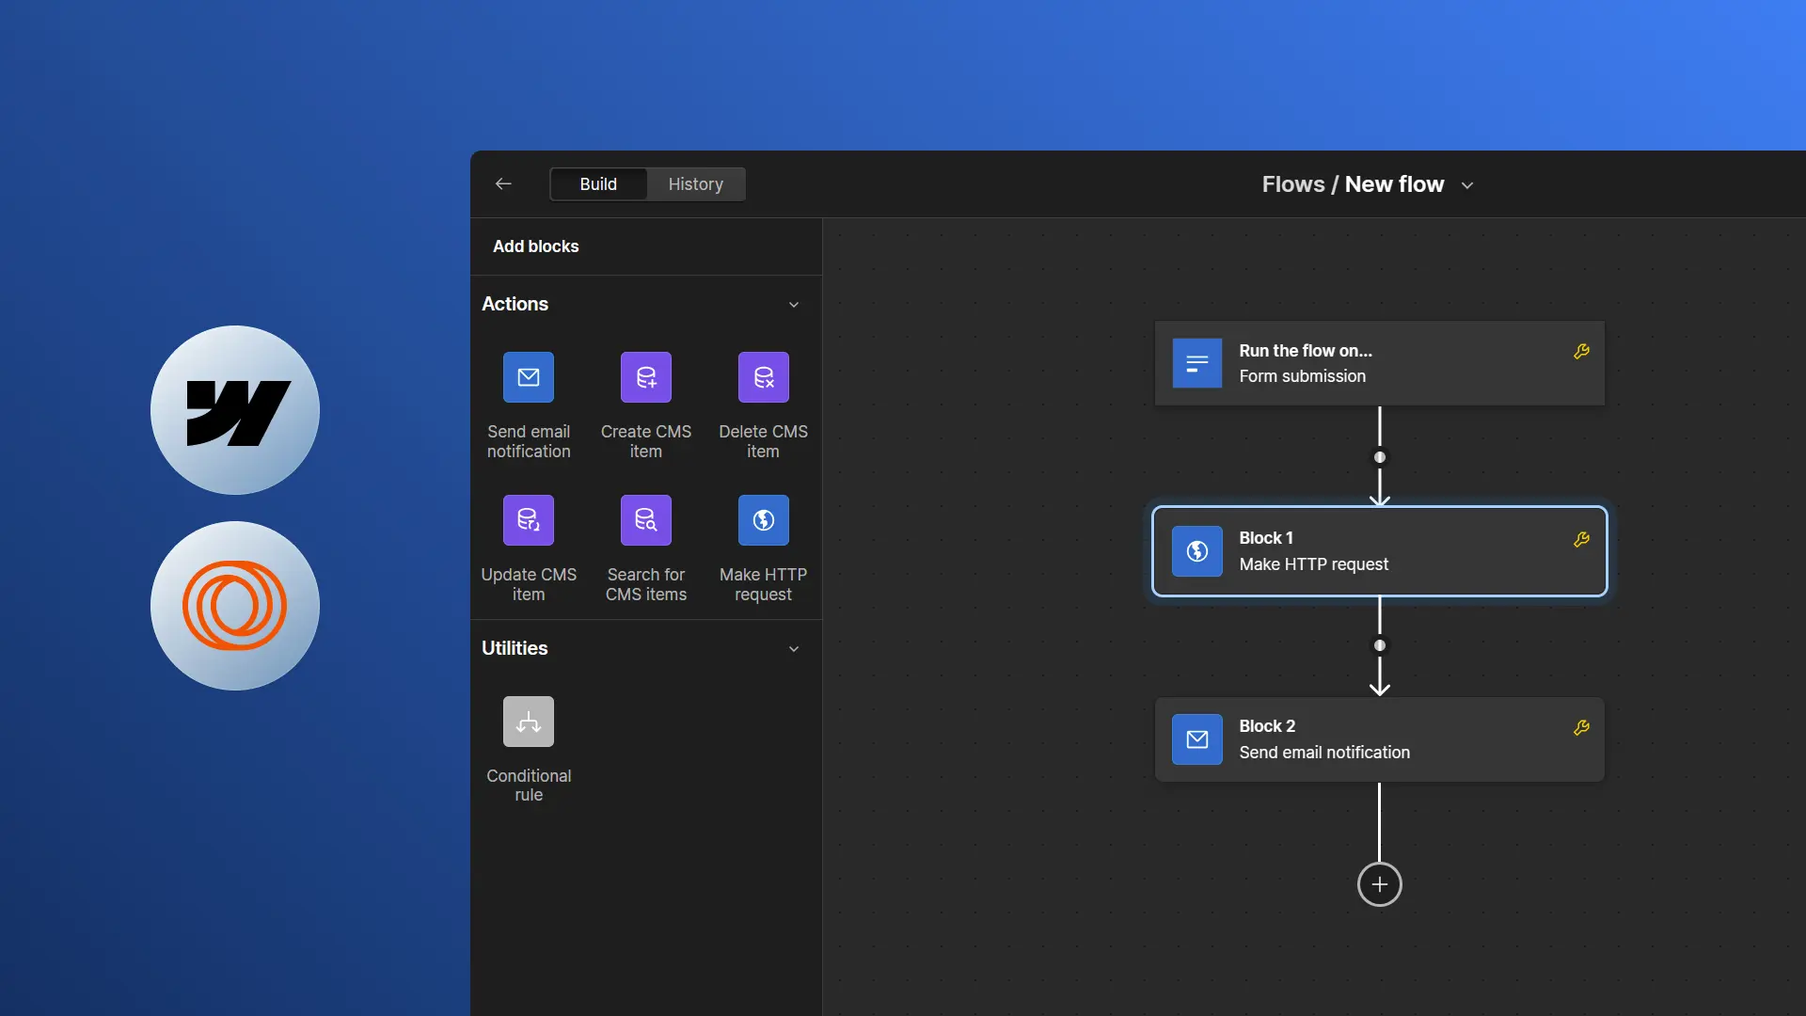Click the 'Create CMS item' label text
Image resolution: width=1806 pixels, height=1016 pixels.
646,441
